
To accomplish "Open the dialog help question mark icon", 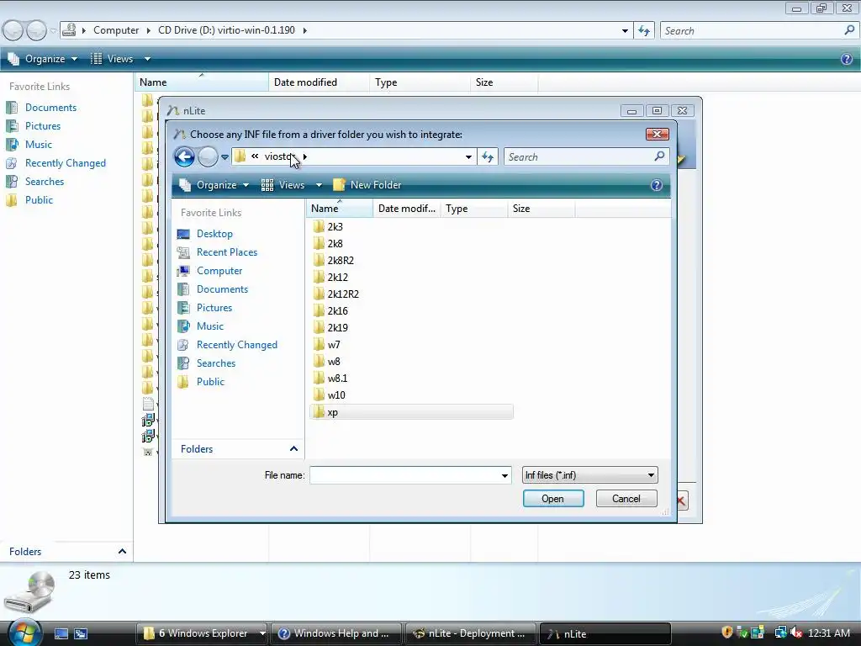I will coord(656,185).
